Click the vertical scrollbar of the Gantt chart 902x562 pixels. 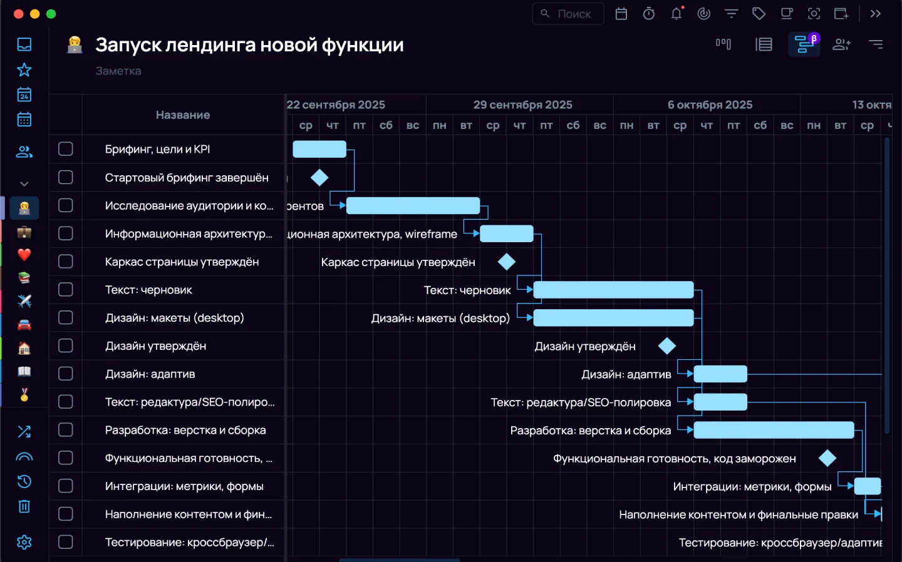887,285
